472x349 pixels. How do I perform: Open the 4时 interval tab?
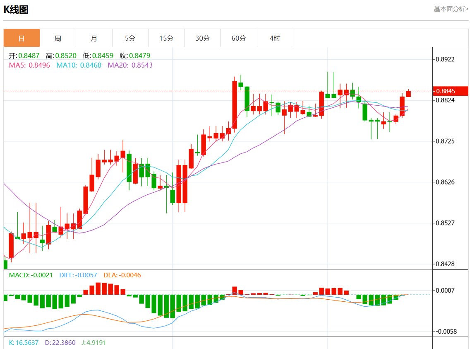[x=275, y=38]
